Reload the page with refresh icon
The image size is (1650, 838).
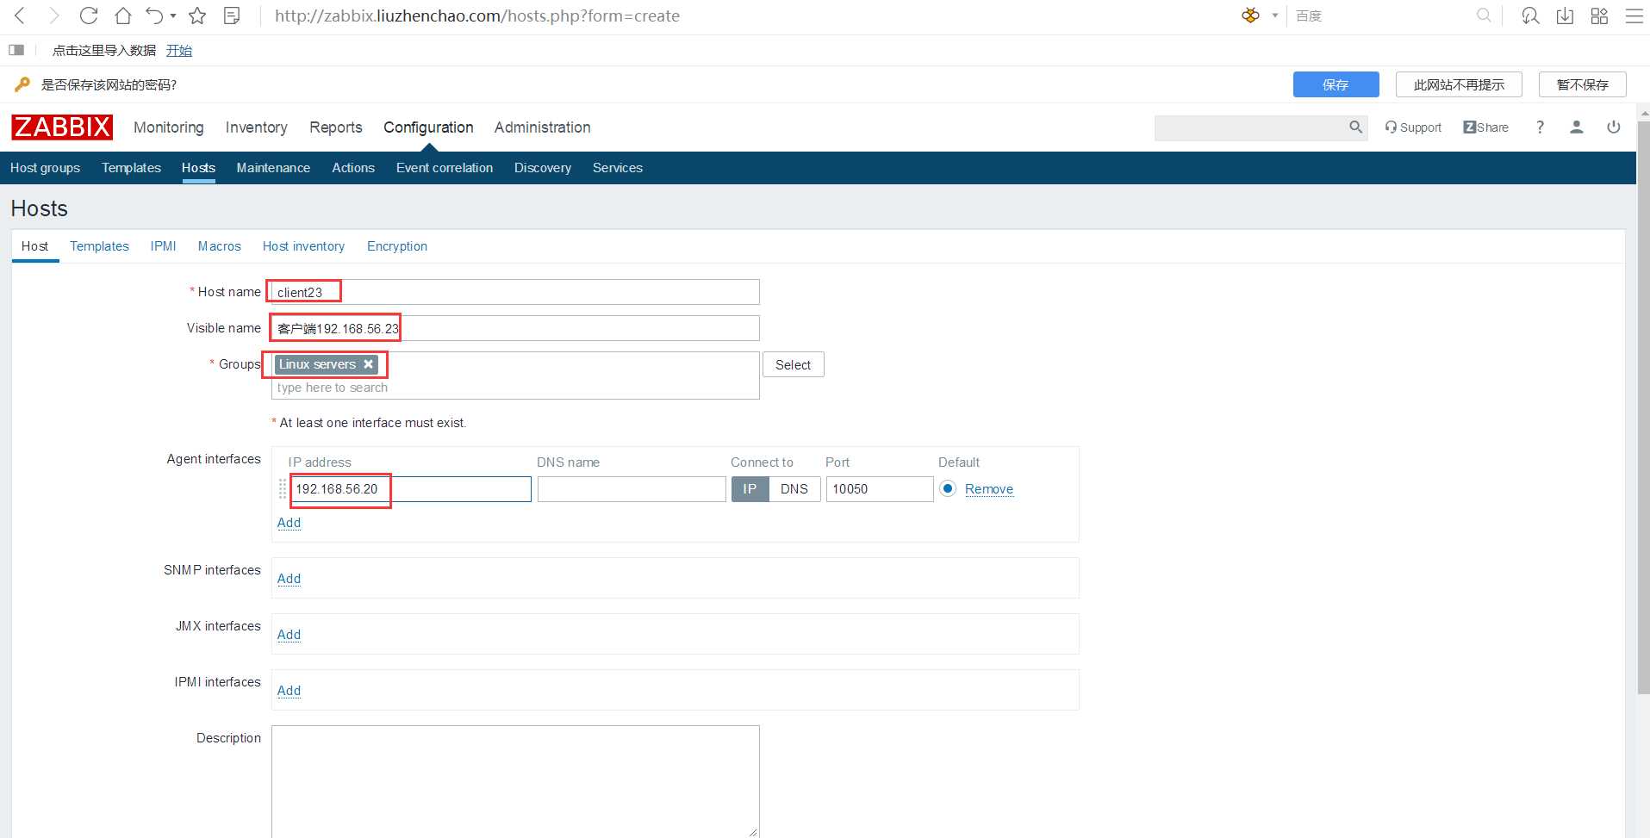click(x=88, y=16)
